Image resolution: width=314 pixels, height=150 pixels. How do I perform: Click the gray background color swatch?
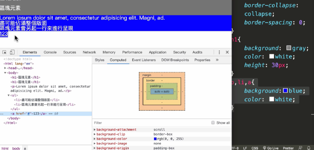point(289,48)
